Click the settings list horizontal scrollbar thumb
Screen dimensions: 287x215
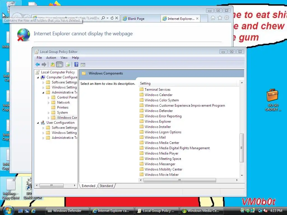pyautogui.click(x=180, y=180)
